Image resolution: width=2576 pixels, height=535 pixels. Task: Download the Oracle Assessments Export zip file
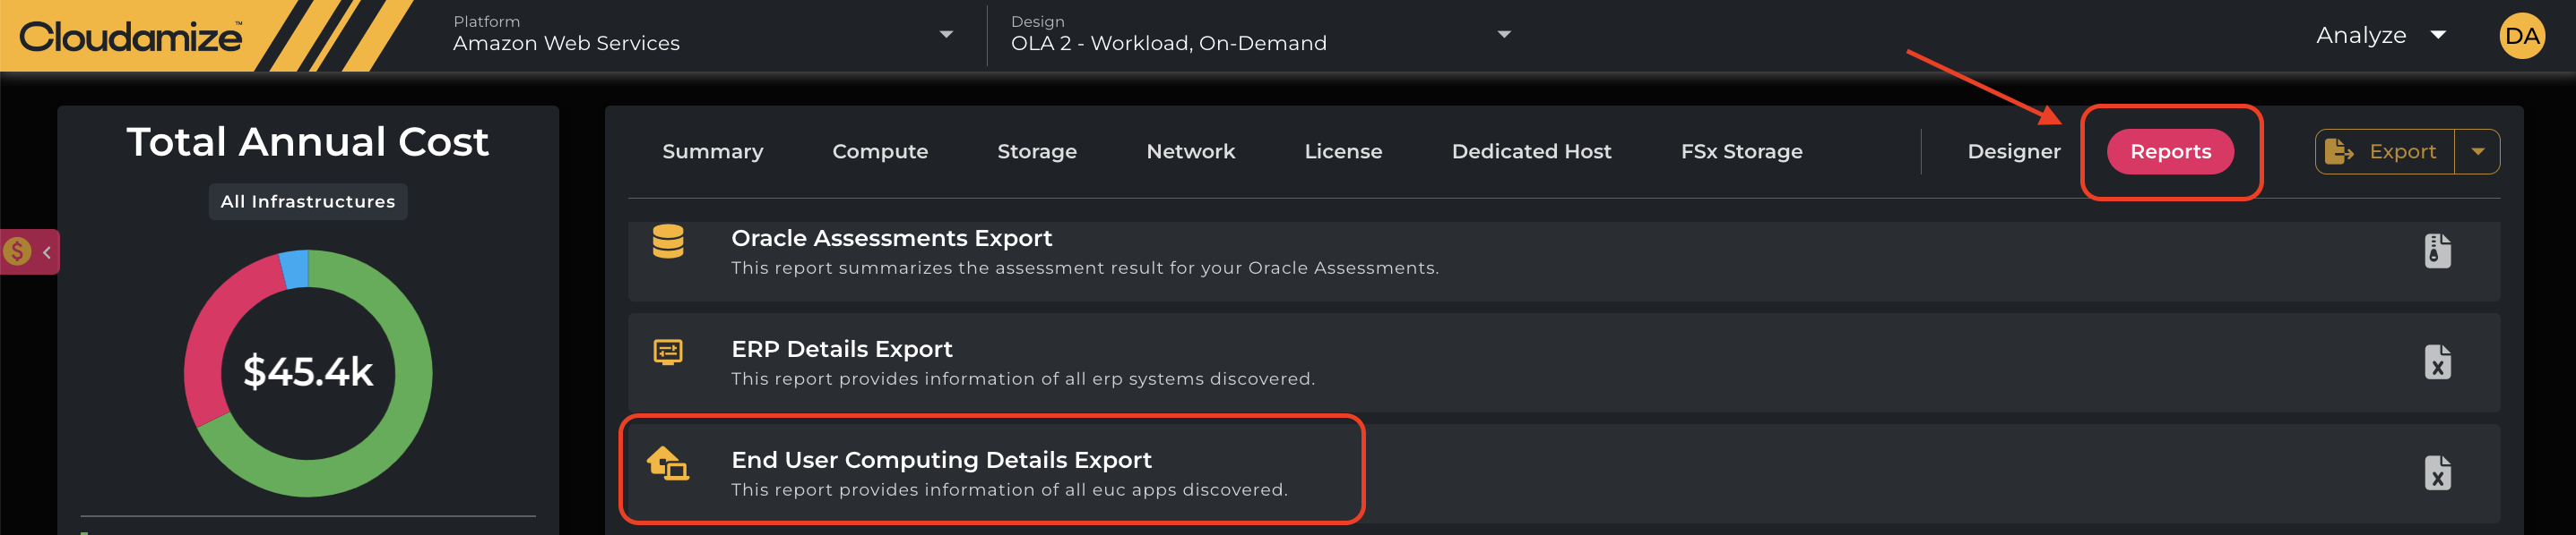coord(2437,251)
